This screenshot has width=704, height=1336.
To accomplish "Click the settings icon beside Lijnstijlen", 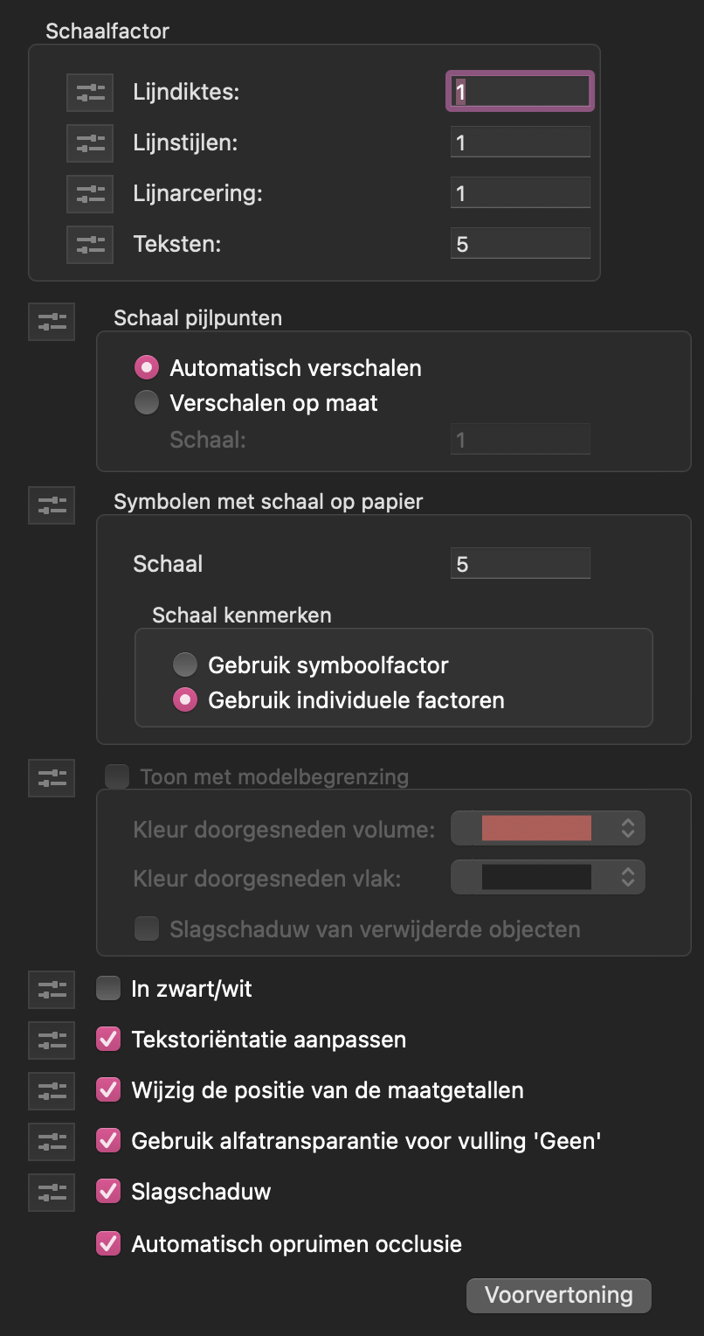I will [90, 143].
